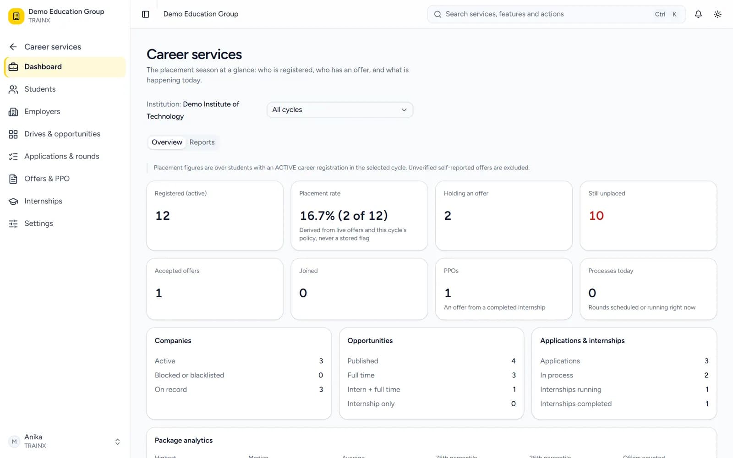Open the Dashboard briefcase icon

pos(13,67)
